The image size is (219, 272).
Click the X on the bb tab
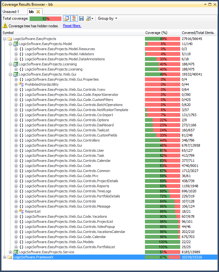38,12
